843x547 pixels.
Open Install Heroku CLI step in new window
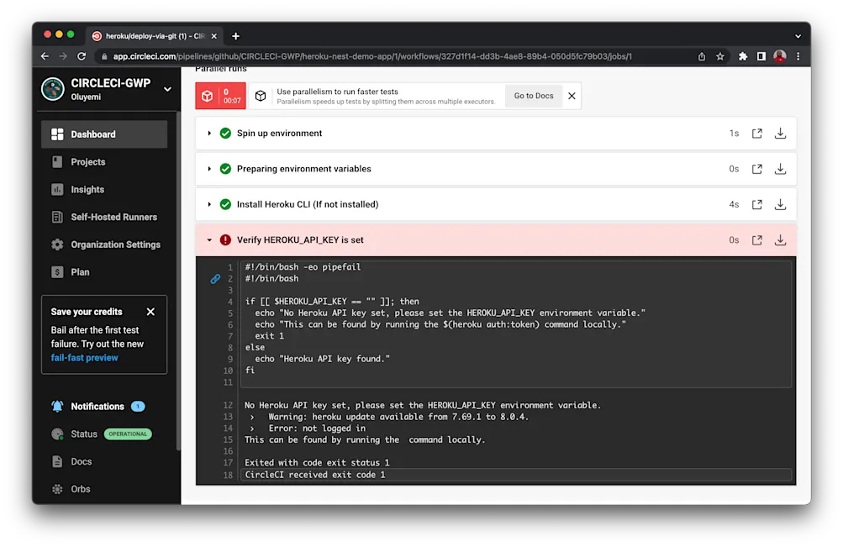click(756, 204)
